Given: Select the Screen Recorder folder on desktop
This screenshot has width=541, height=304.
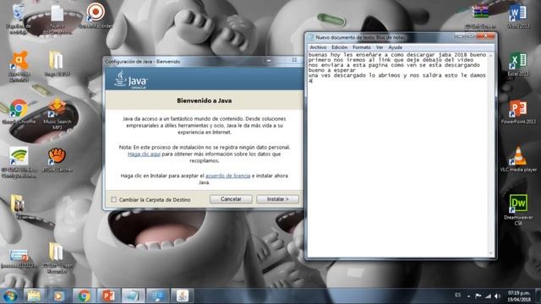Looking at the screenshot, I should coord(57,258).
